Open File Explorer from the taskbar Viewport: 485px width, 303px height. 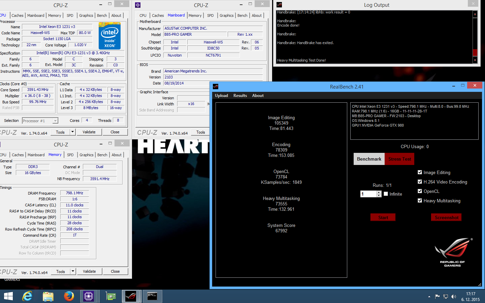tap(48, 296)
